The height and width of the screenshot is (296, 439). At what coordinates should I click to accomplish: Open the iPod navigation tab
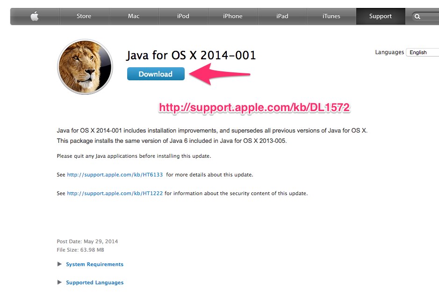click(x=183, y=16)
